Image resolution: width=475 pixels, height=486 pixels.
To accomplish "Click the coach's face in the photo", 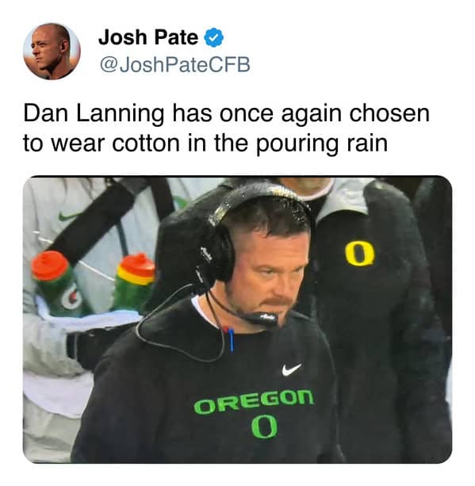I will (268, 273).
